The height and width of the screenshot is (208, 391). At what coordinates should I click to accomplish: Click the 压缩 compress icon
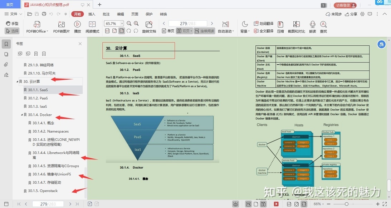[280, 27]
